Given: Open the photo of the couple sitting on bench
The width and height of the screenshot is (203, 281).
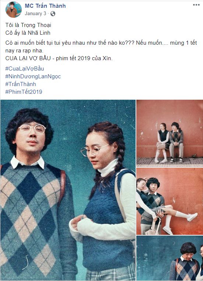Looking at the screenshot, I should [x=169, y=133].
